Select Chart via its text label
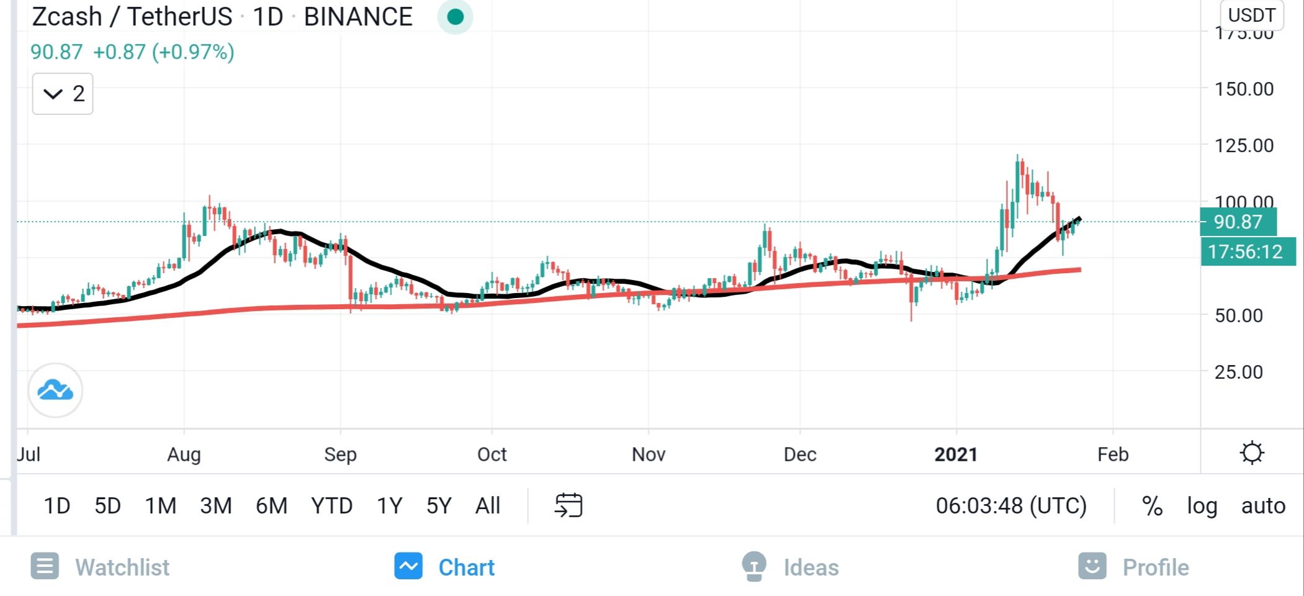The height and width of the screenshot is (596, 1304). click(467, 567)
